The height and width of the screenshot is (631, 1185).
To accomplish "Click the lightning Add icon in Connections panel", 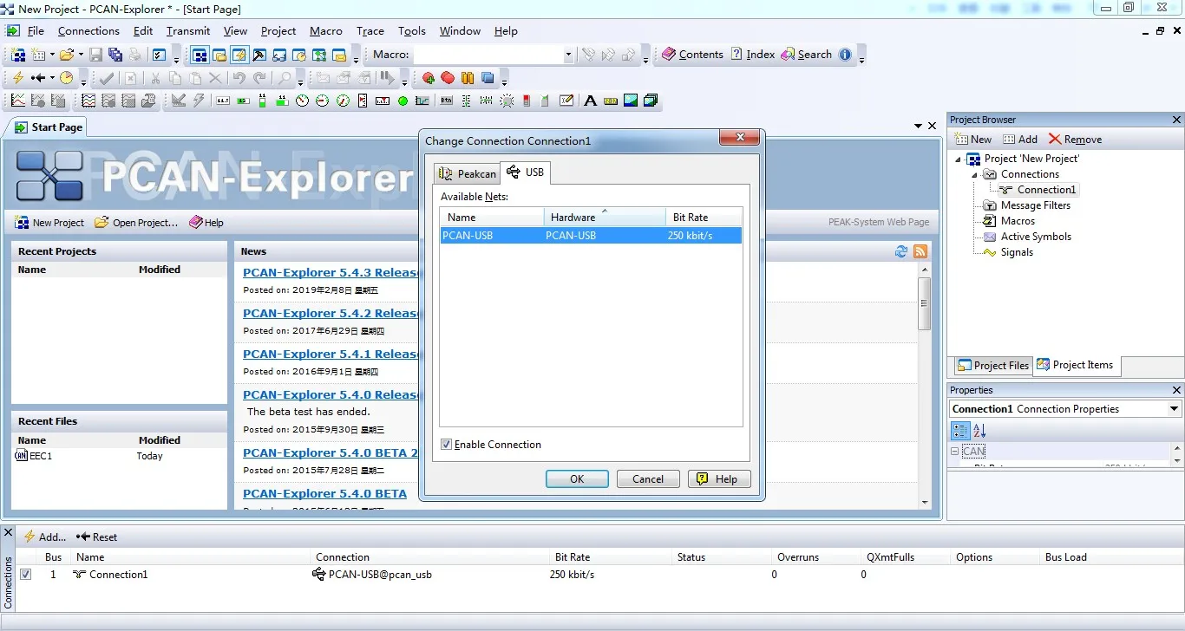I will (29, 537).
